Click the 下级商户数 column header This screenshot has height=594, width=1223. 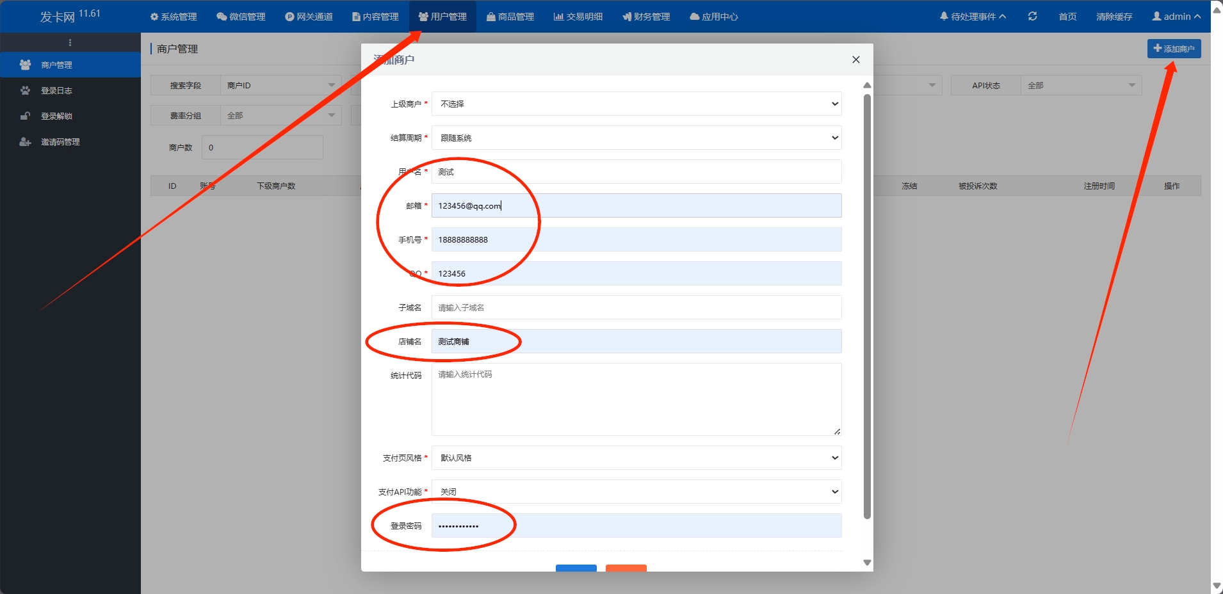276,186
